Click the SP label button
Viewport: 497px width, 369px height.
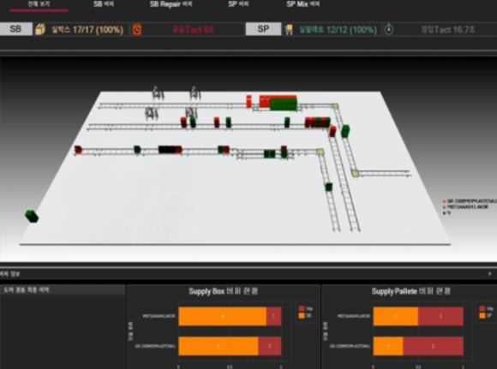pyautogui.click(x=263, y=29)
